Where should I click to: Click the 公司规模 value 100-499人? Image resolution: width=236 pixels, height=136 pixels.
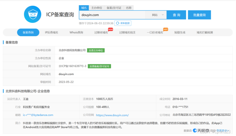(103, 107)
